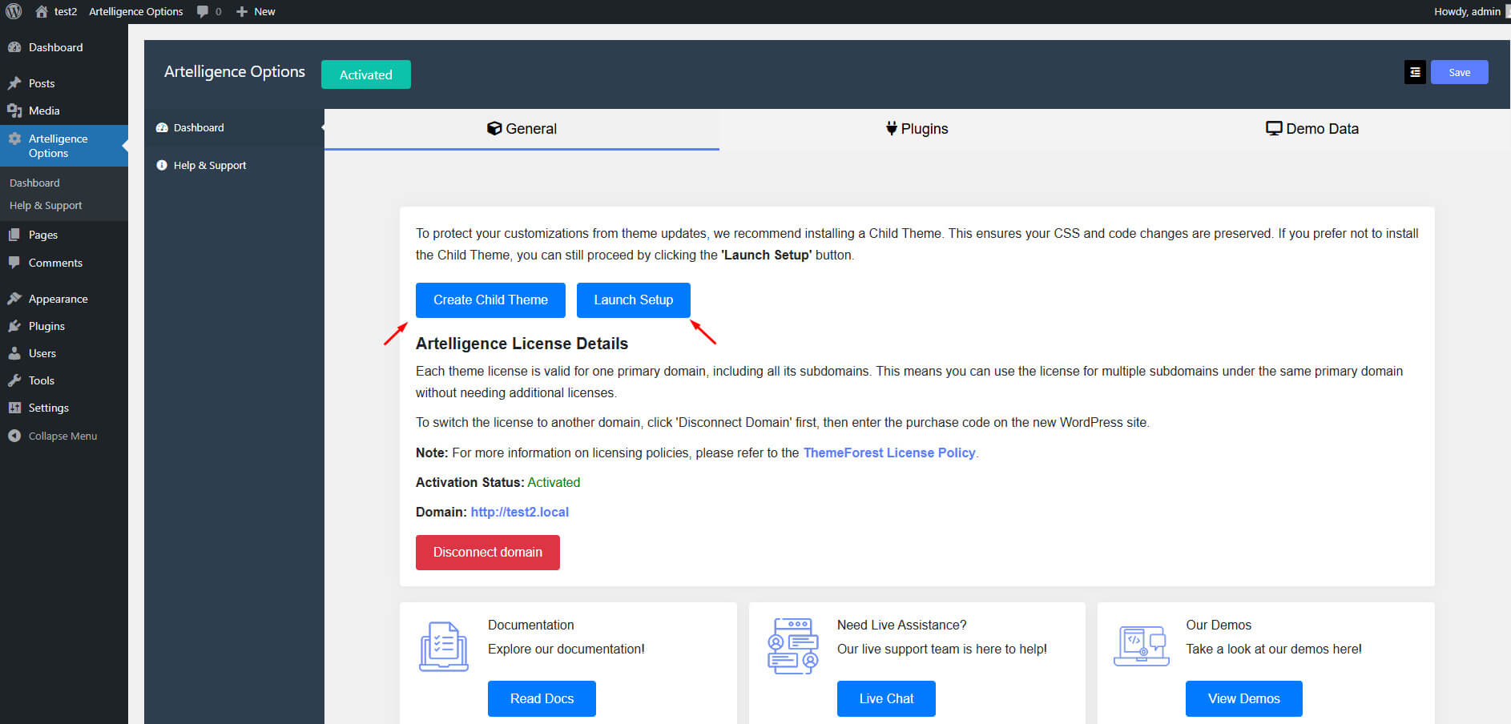Save the Artelligence options

1459,72
